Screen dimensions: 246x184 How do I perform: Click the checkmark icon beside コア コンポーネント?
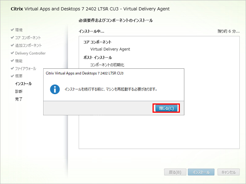pos(12,38)
